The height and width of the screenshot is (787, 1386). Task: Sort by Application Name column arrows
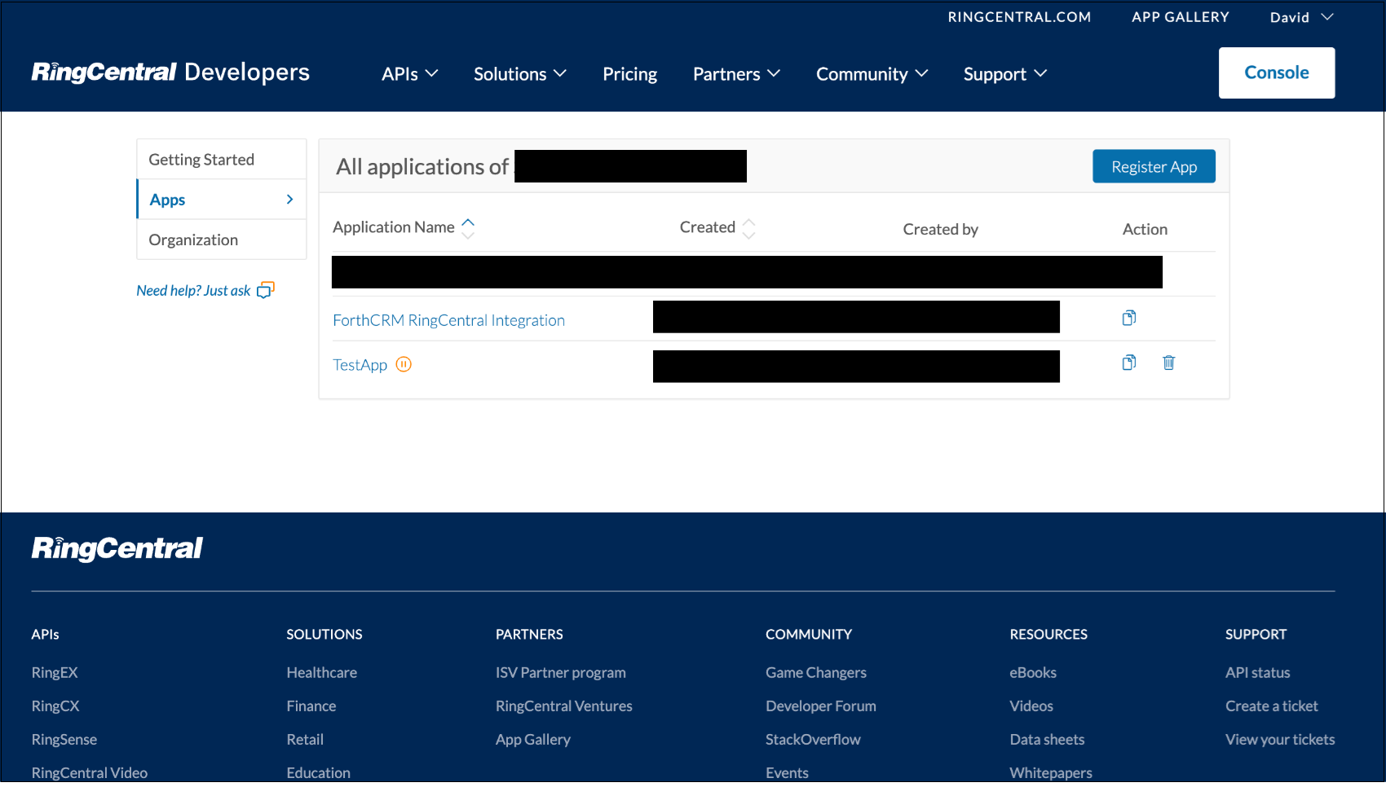pos(468,228)
